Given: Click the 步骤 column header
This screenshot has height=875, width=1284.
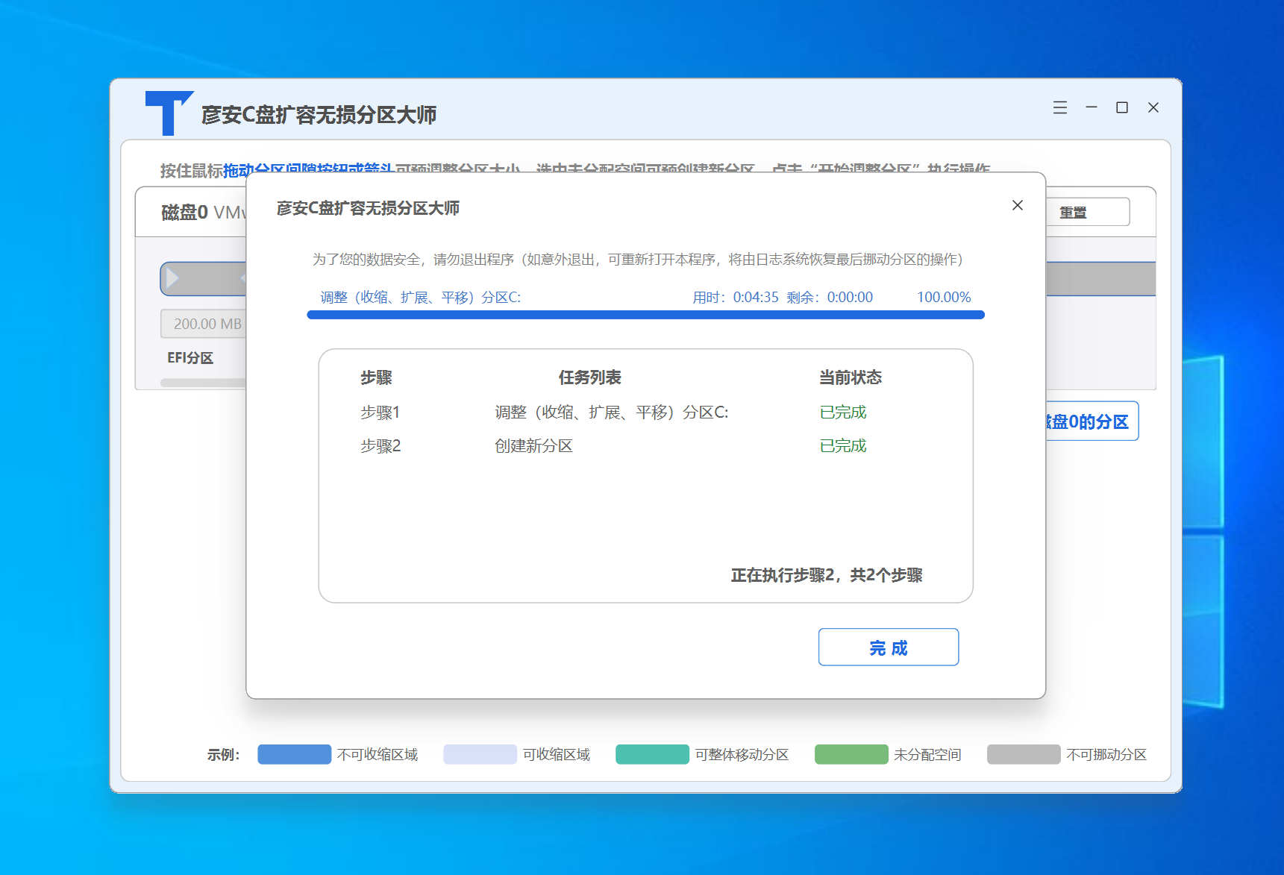Looking at the screenshot, I should point(376,377).
